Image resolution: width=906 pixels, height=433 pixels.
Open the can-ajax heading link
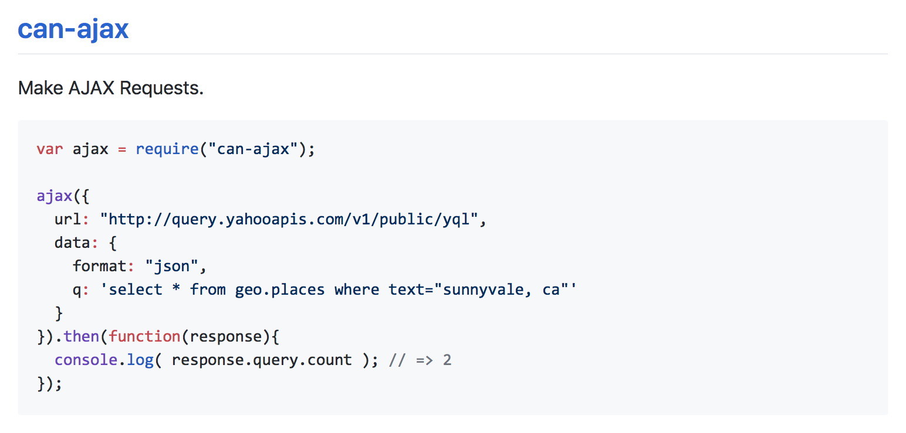(73, 28)
